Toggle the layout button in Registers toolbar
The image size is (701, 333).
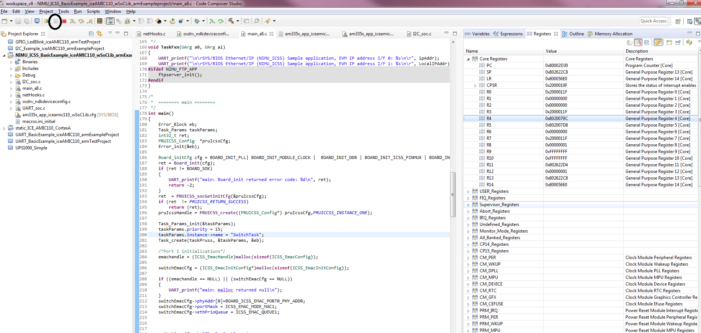(x=638, y=43)
